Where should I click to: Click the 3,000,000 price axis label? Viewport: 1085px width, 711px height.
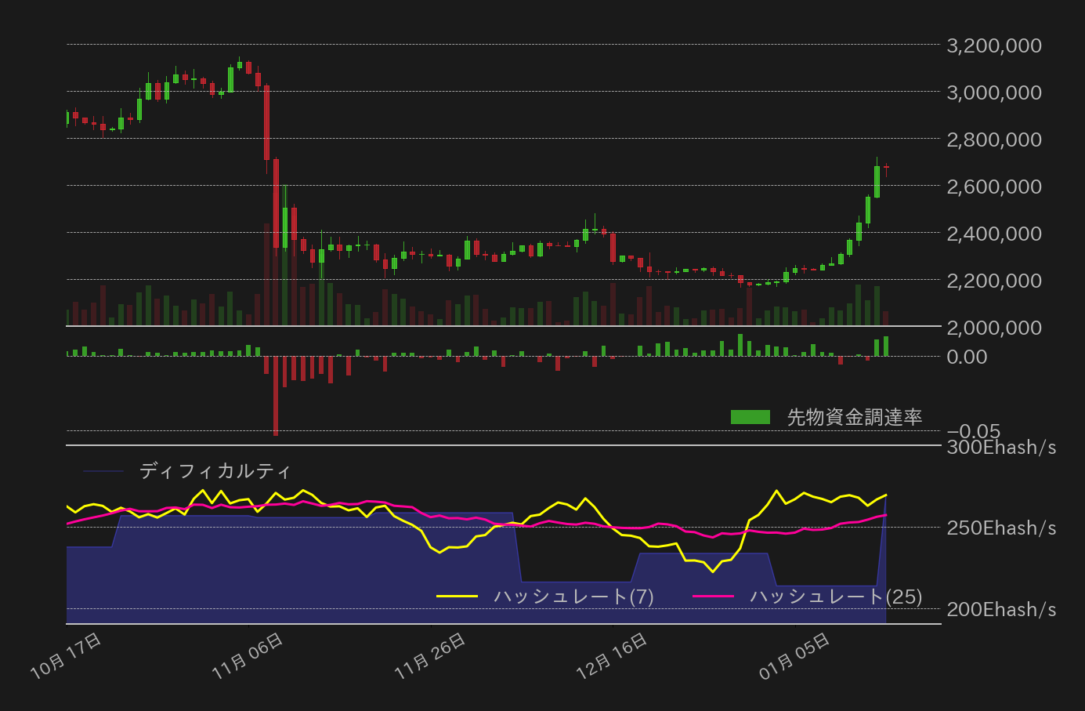[x=994, y=93]
